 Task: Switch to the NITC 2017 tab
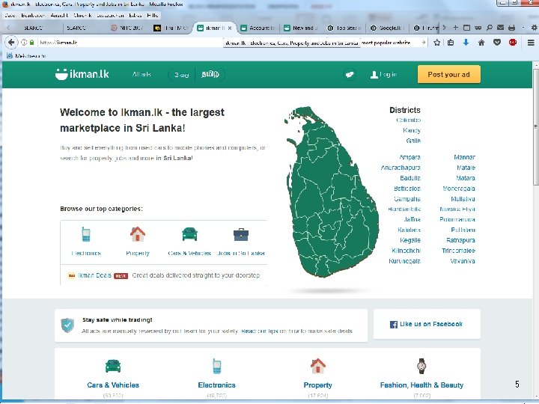(x=127, y=28)
